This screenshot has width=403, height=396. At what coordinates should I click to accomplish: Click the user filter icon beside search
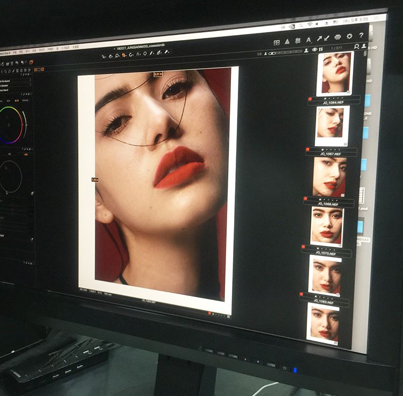(x=364, y=46)
